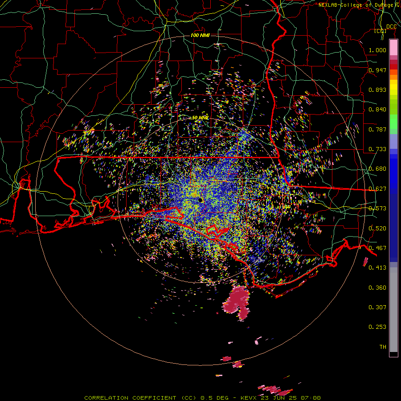
Task: Select the 0.627 scale value
Action: point(377,189)
